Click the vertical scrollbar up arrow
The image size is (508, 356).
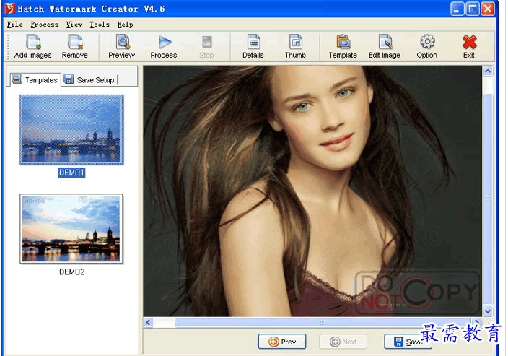tap(487, 72)
